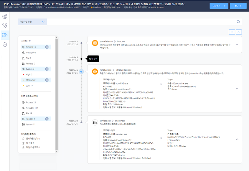The height and width of the screenshot is (171, 249).
Task: Toggle the Process 23 EDR log filter
Action: click(36, 102)
